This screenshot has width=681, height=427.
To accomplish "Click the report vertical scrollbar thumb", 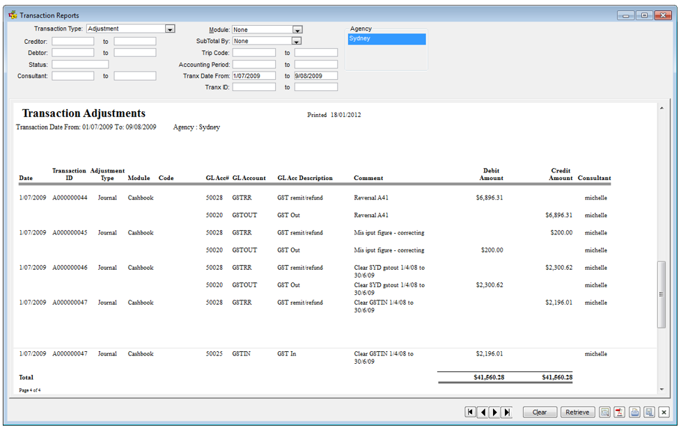I will [x=662, y=294].
